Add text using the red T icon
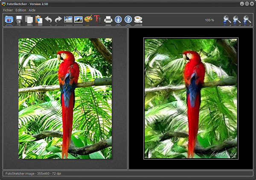 pyautogui.click(x=97, y=20)
